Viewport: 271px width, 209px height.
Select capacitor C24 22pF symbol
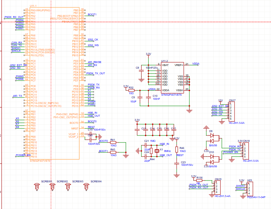pyautogui.click(x=146, y=156)
